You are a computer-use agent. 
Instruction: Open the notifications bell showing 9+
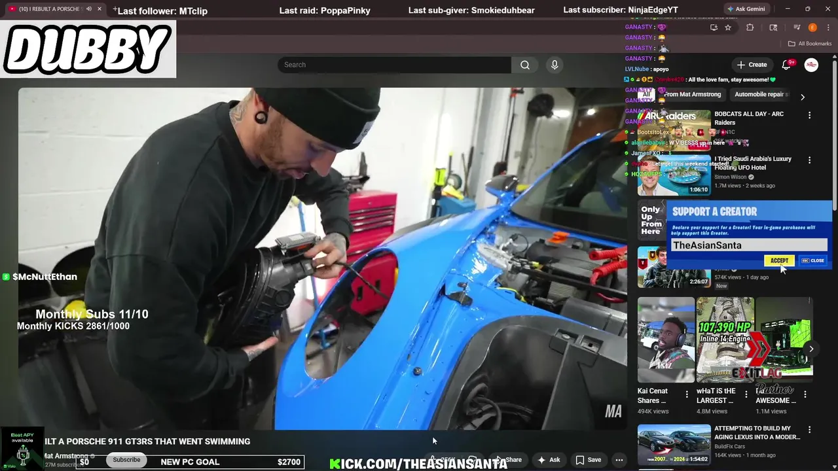(788, 65)
